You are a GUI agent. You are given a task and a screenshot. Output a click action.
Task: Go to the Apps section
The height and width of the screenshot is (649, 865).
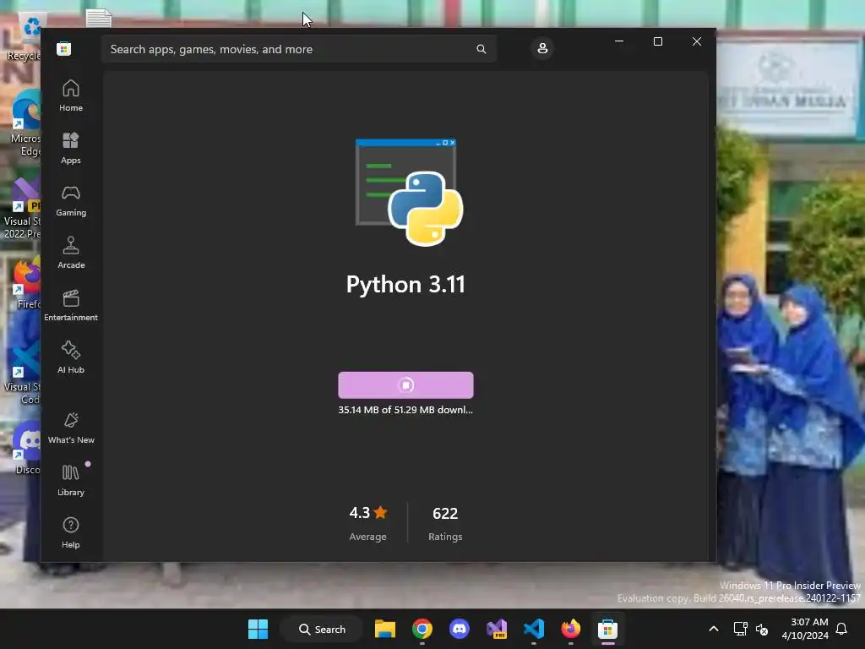(71, 148)
